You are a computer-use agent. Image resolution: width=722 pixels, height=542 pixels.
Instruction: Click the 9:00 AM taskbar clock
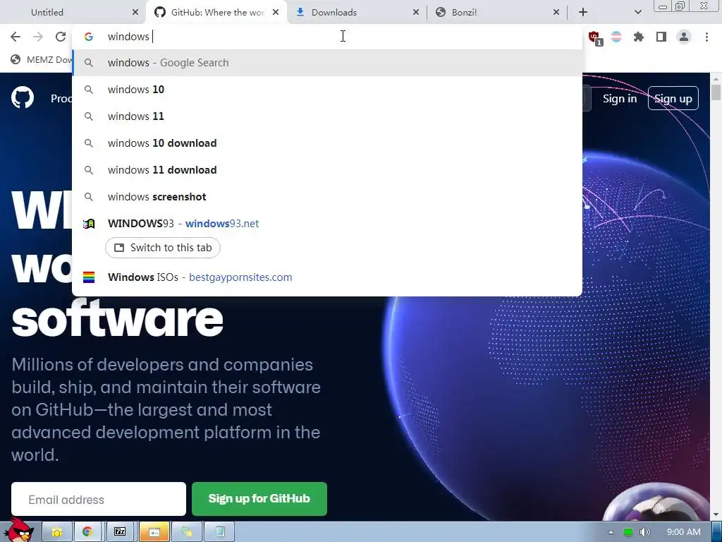[x=683, y=532]
